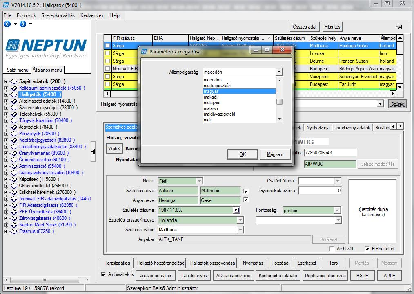Click the book icon beside Diákhitel kérelmek
The width and height of the screenshot is (414, 294).
pos(14,192)
